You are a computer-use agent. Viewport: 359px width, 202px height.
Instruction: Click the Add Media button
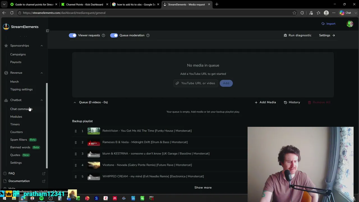tap(265, 102)
